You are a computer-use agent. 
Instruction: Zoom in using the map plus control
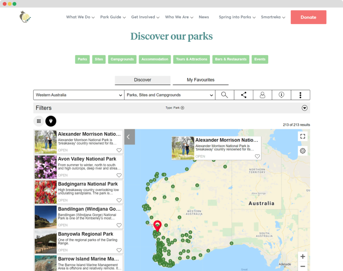(x=302, y=256)
